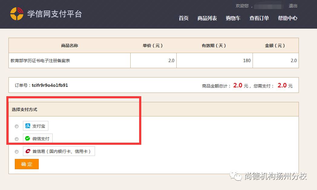This screenshot has height=190, width=317.
Task: Click the 选择支付方式 section heading
Action: [x=25, y=109]
